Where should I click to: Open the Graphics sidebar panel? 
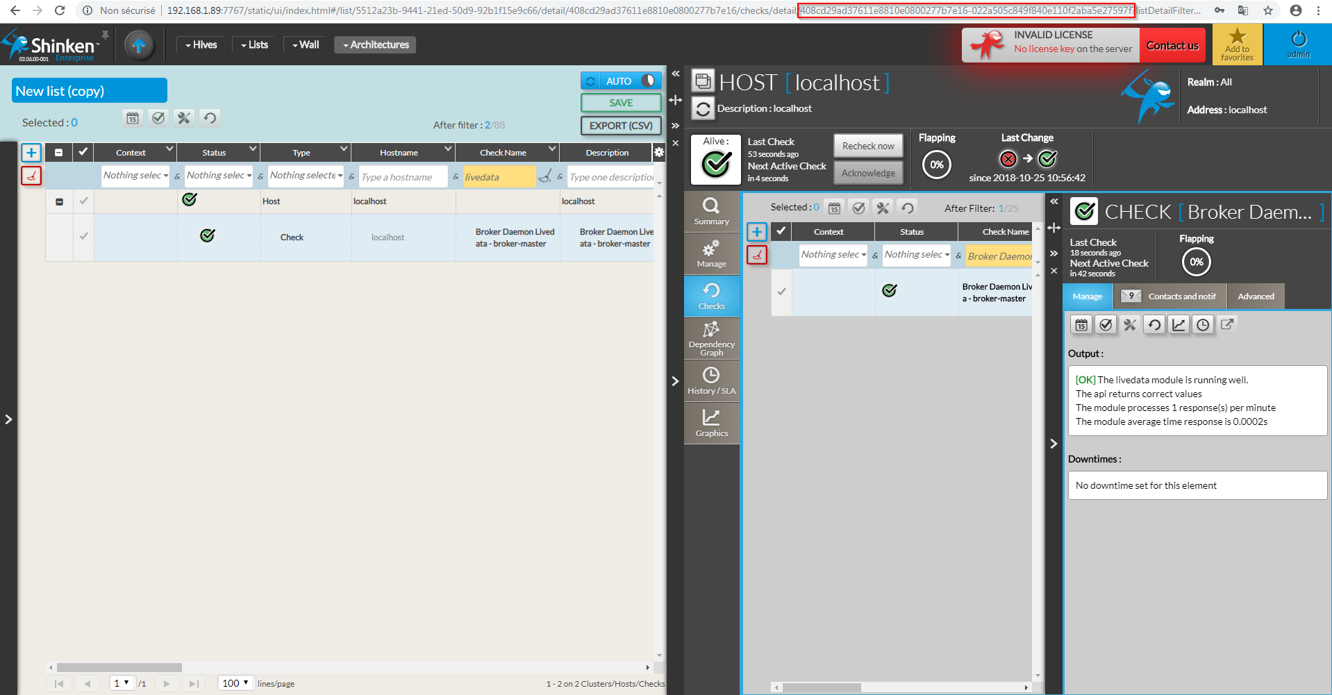click(x=711, y=424)
